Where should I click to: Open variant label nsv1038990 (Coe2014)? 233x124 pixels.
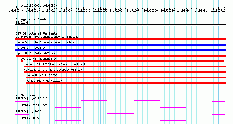pyautogui.click(x=31, y=48)
